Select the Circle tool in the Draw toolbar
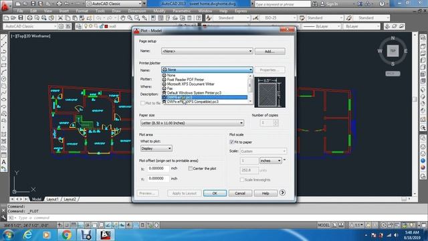Image resolution: width=428 pixels, height=241 pixels. [x=4, y=79]
